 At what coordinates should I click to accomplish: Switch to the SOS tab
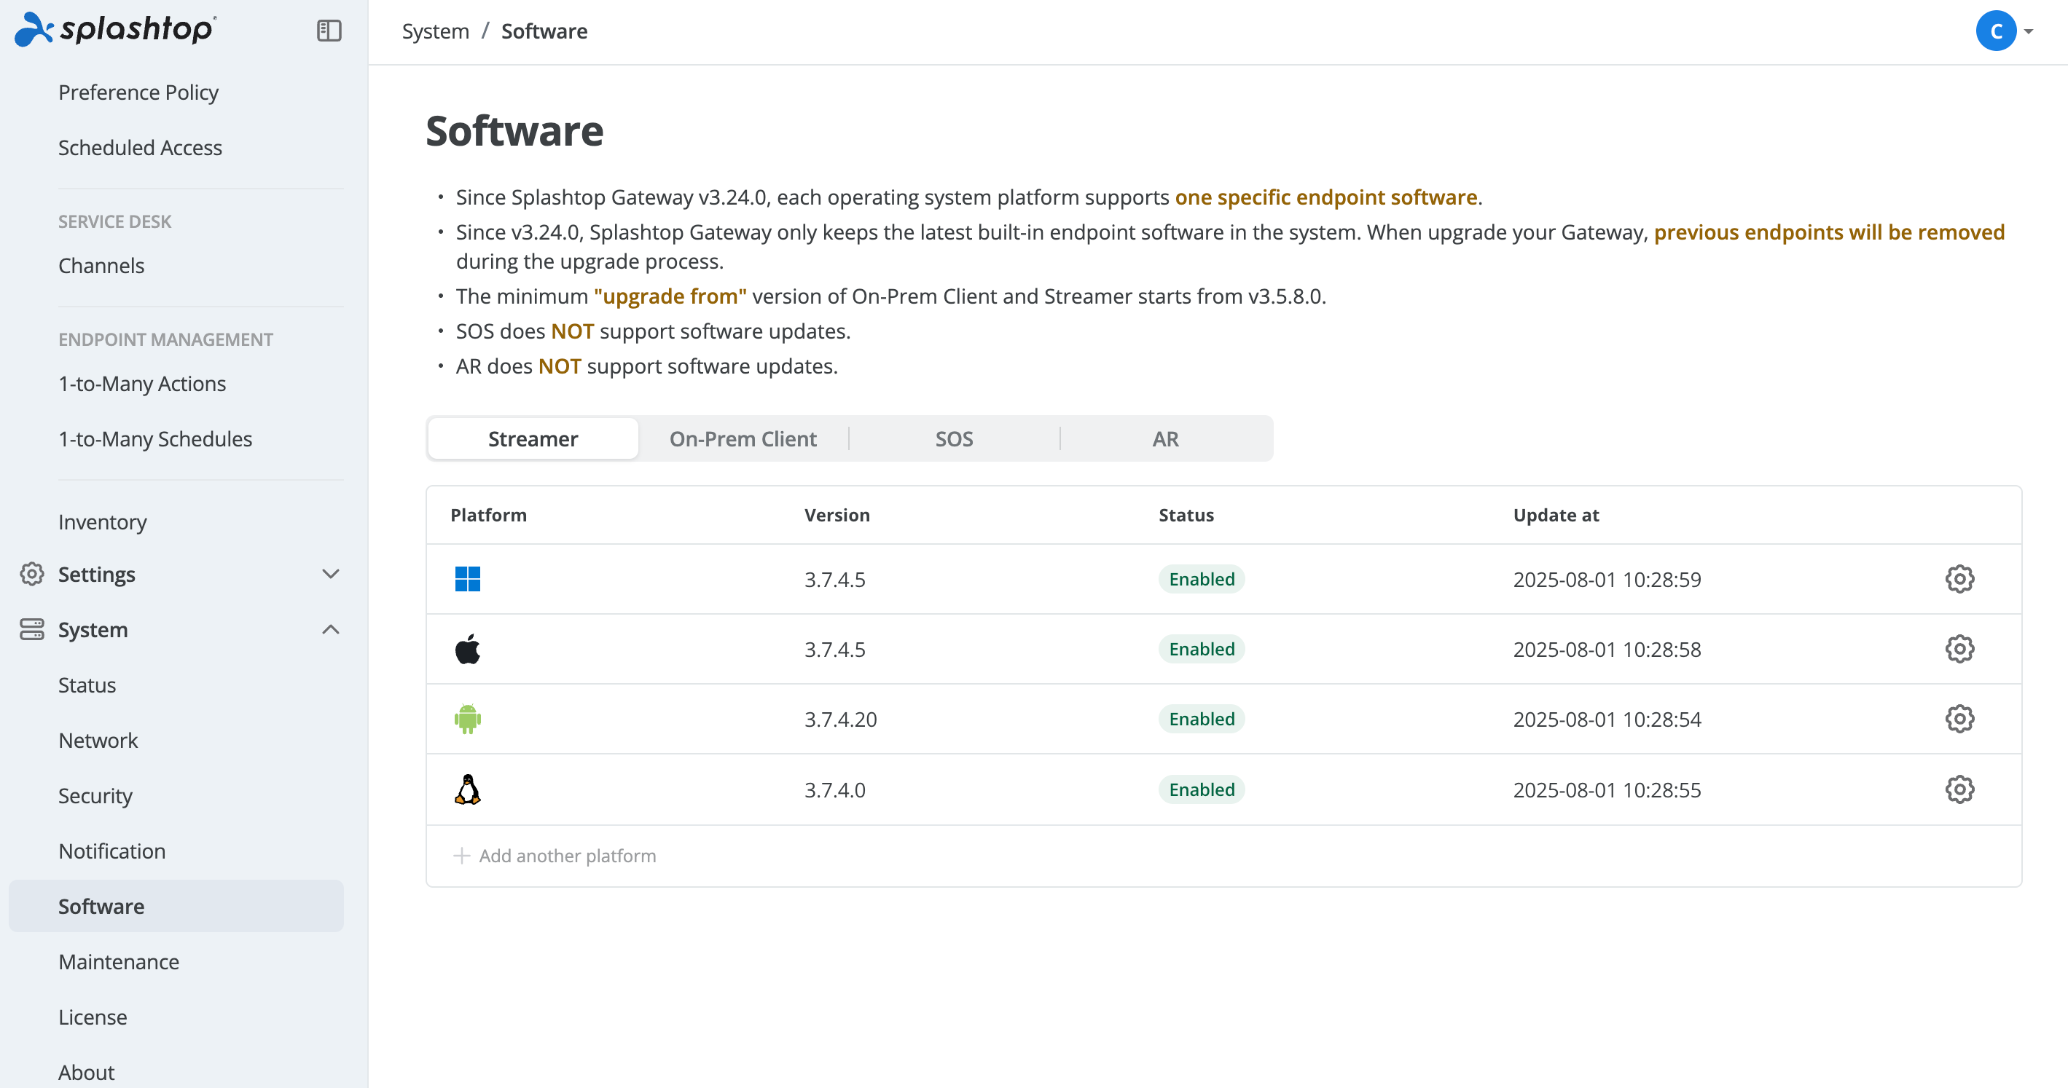click(x=954, y=438)
